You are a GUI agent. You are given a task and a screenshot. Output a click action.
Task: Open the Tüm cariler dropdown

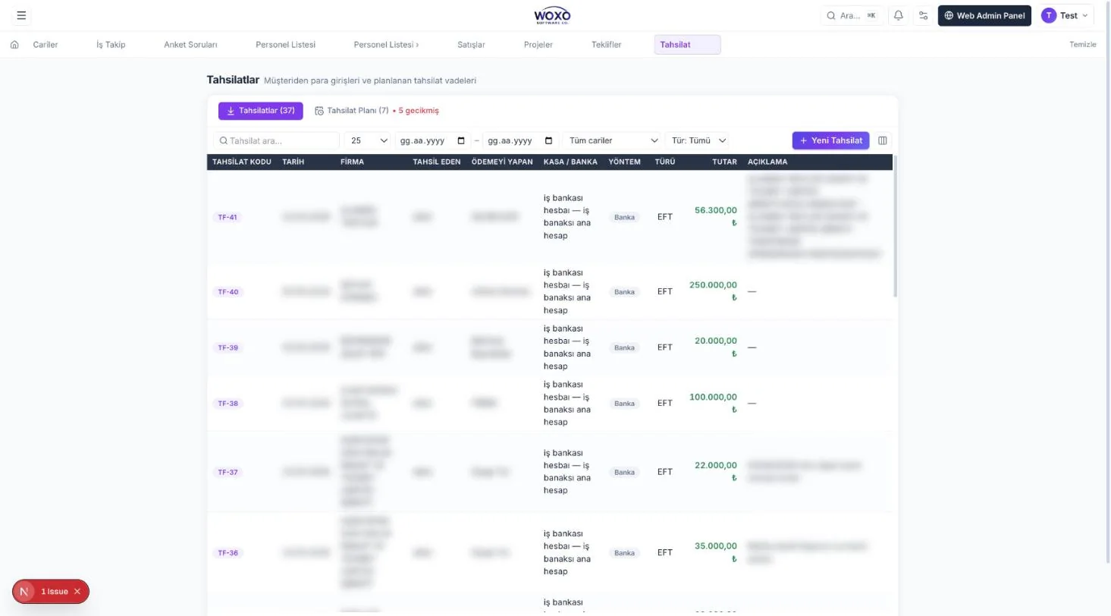coord(613,140)
